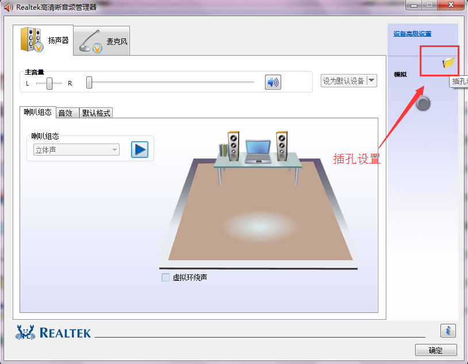Screen dimensions: 468x364
Task: Open the 立体声 speaker configuration dropdown
Action: (x=76, y=150)
